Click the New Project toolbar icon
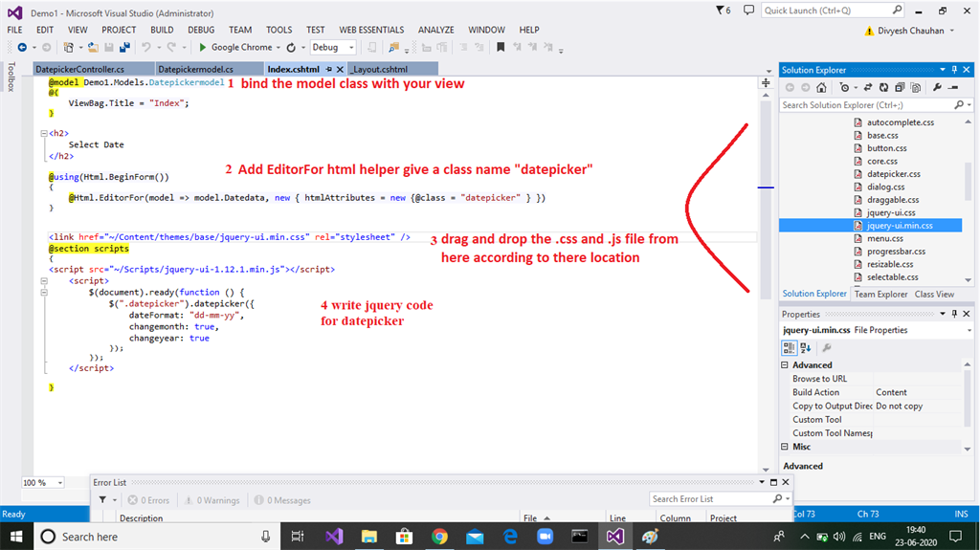The width and height of the screenshot is (980, 550). point(68,48)
